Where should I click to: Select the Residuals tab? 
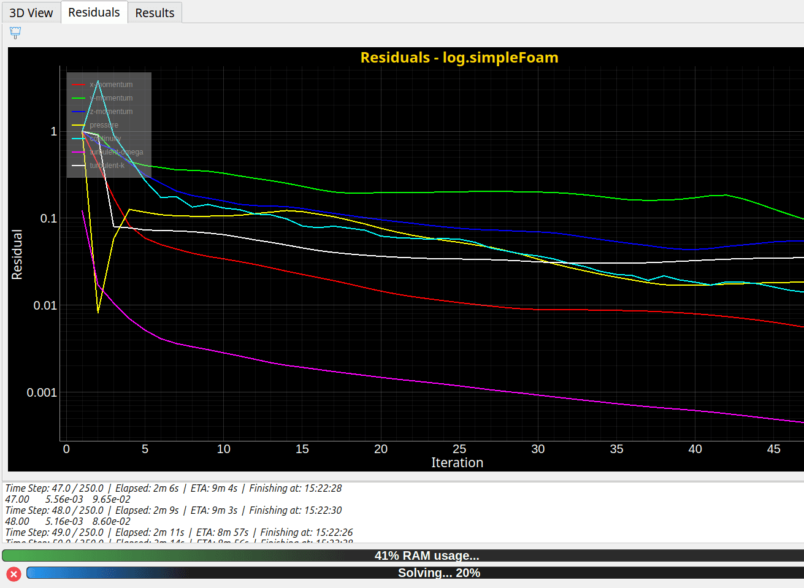[x=94, y=12]
